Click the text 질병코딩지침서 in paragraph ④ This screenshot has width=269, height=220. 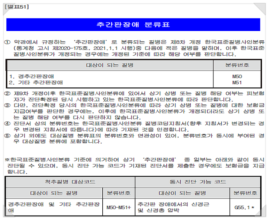(x=166, y=124)
